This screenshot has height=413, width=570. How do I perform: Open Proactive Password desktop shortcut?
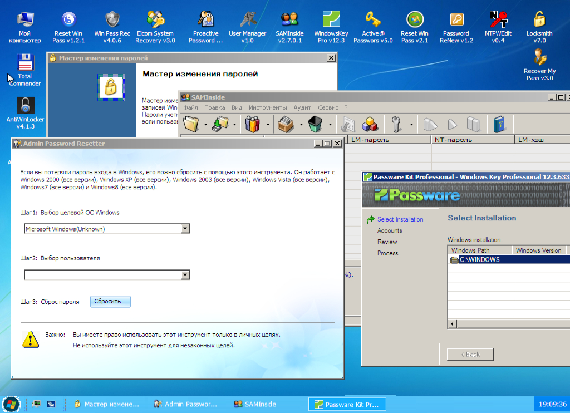[206, 27]
